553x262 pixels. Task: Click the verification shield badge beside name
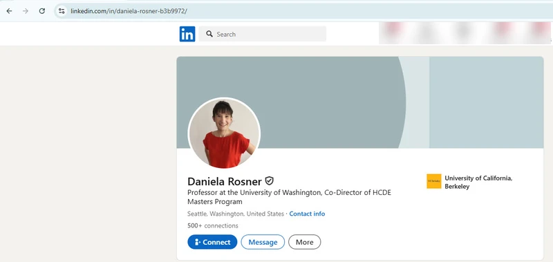coord(270,181)
